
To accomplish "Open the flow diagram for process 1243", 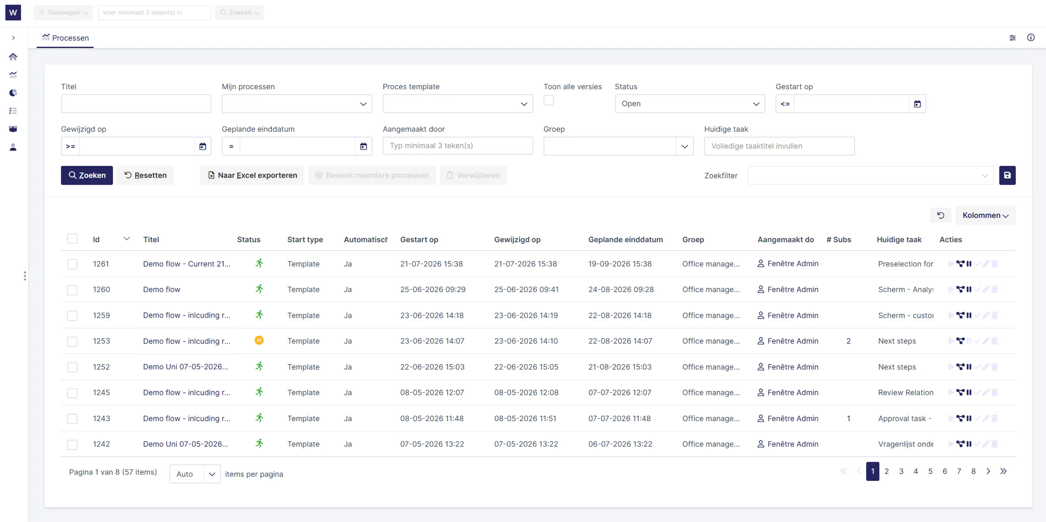I will [960, 418].
